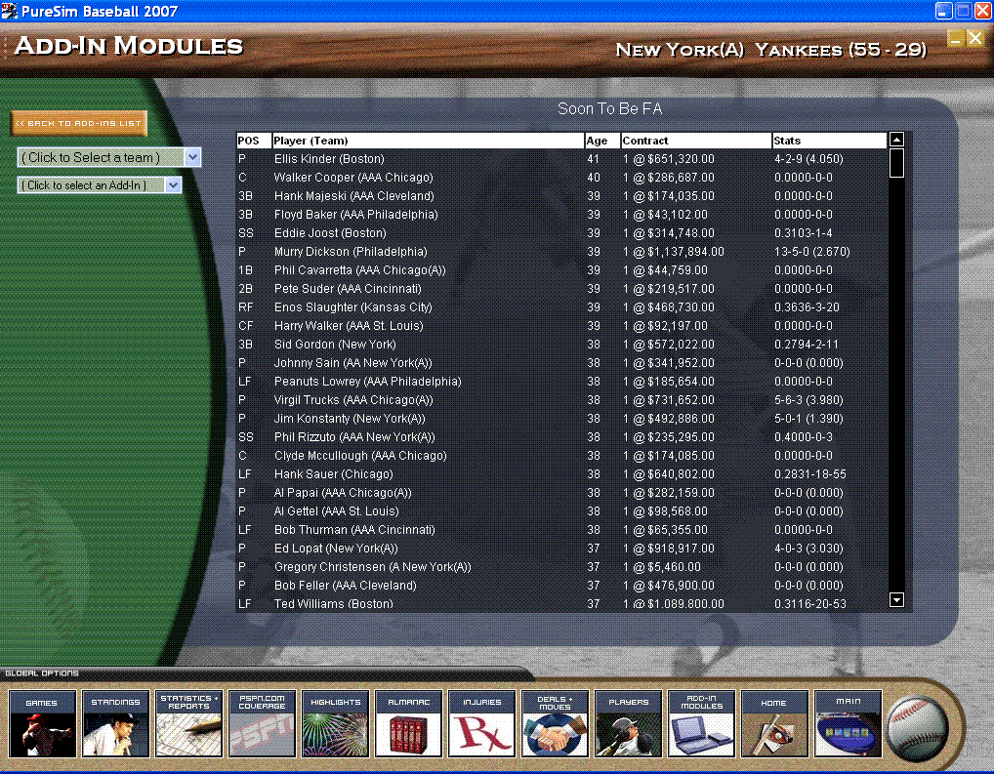Select Virgil Trucks (AAA Chicago(A)) row
The width and height of the screenshot is (994, 774).
pyautogui.click(x=561, y=400)
